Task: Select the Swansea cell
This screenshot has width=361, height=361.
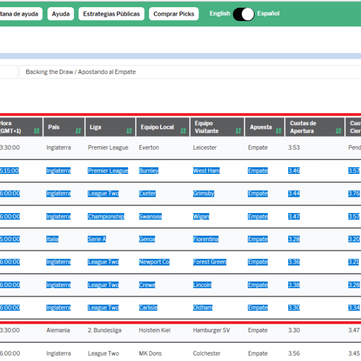Action: (x=150, y=217)
